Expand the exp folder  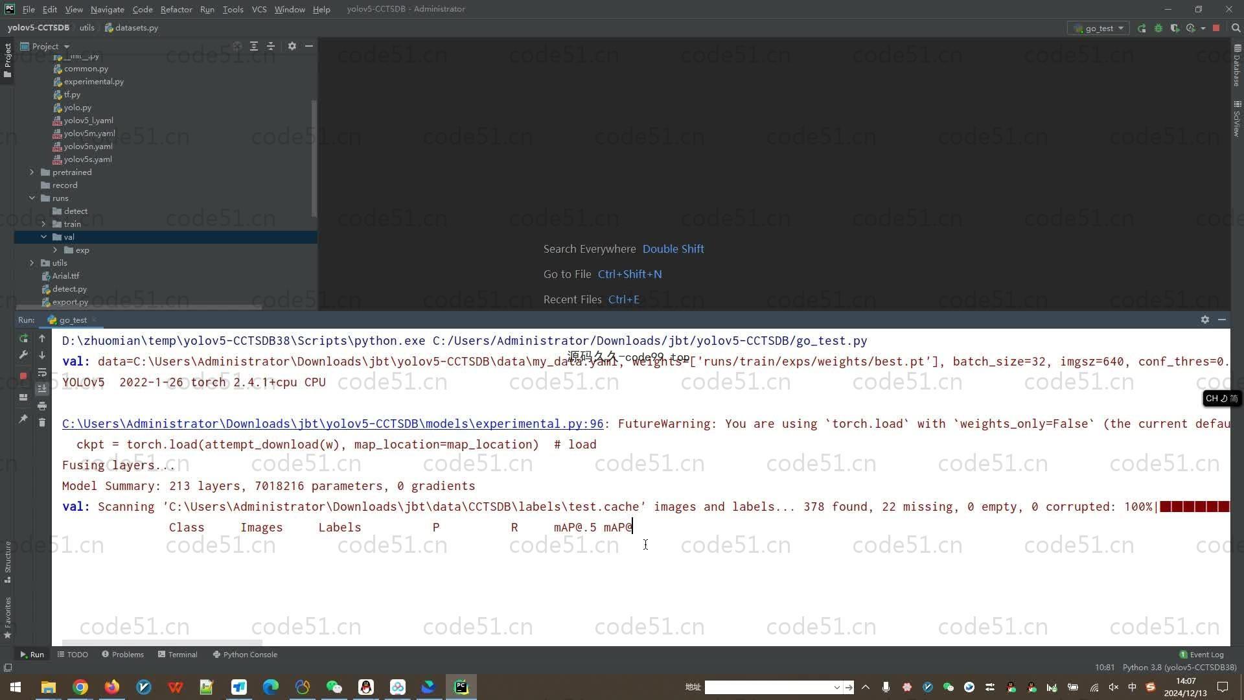[55, 250]
